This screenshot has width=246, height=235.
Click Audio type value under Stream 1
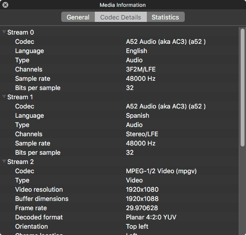(x=134, y=125)
